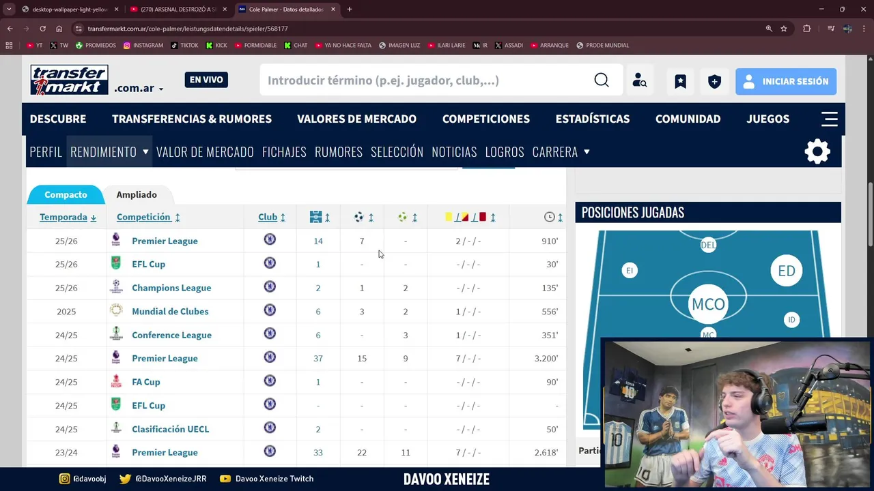Open the detailed person search icon
The height and width of the screenshot is (491, 874).
640,81
